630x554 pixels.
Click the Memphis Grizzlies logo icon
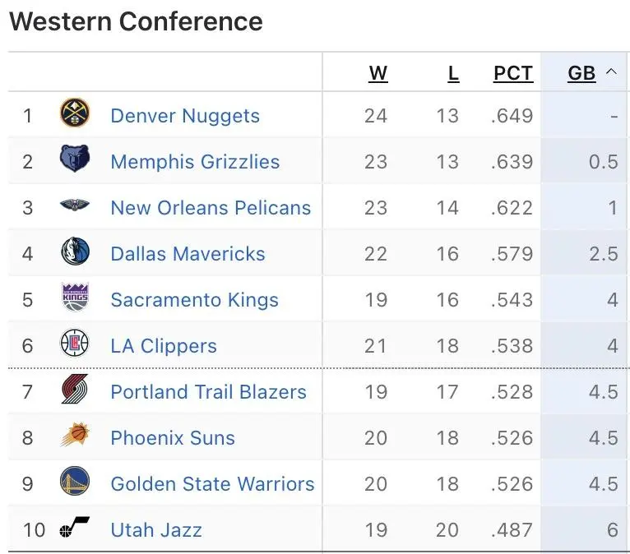[x=75, y=160]
